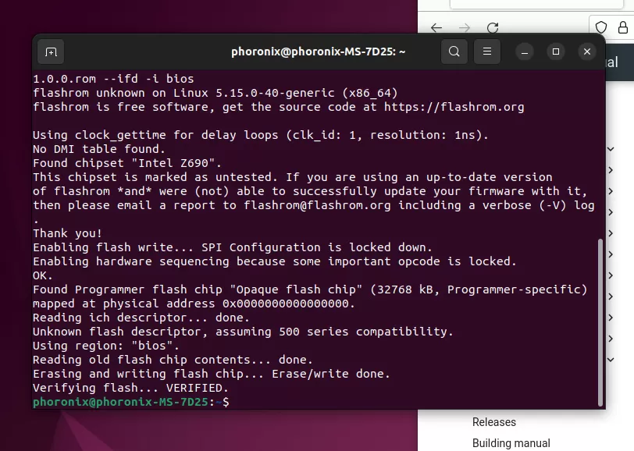Click the green phoronix@phoronix-MS-7D25 shell prompt

[120, 402]
